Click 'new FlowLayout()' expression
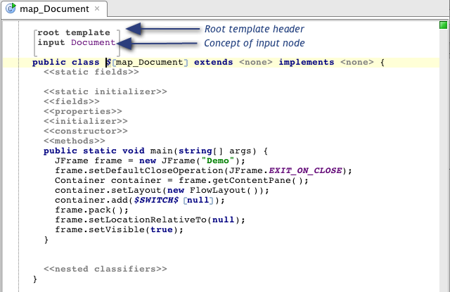 coord(215,191)
